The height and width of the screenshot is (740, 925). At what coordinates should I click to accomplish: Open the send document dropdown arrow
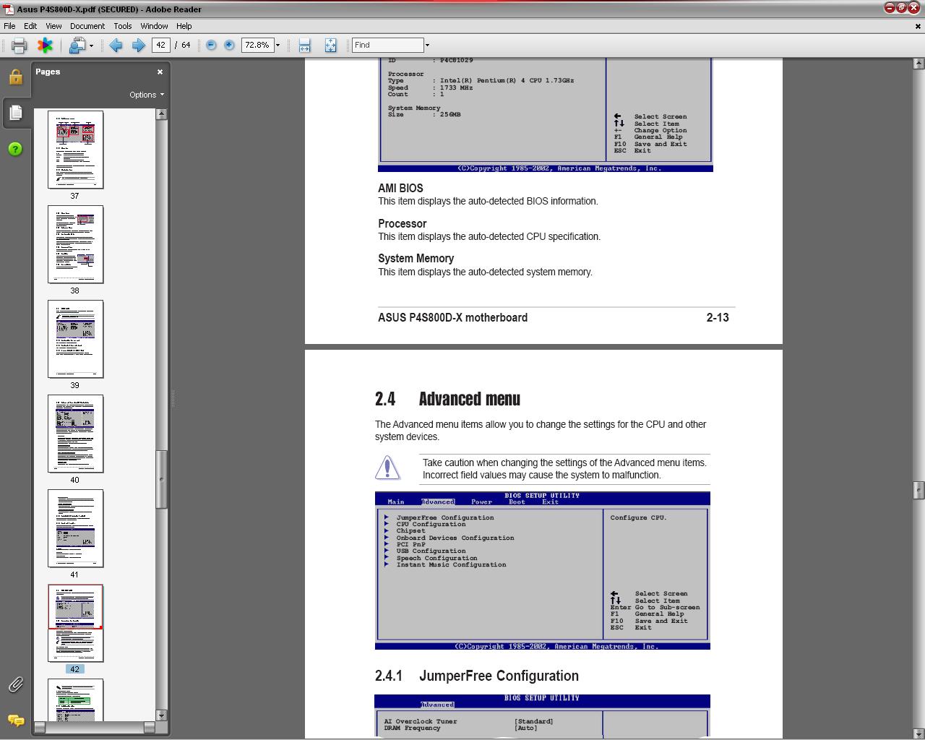[91, 46]
